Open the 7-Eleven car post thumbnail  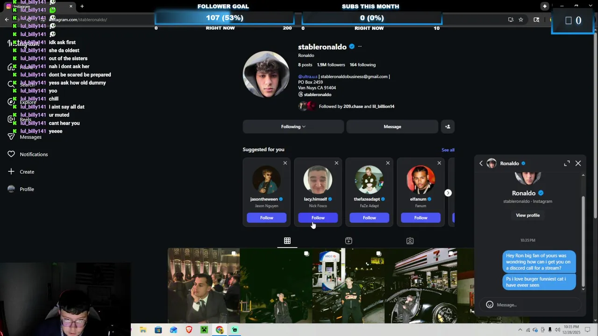click(x=421, y=286)
